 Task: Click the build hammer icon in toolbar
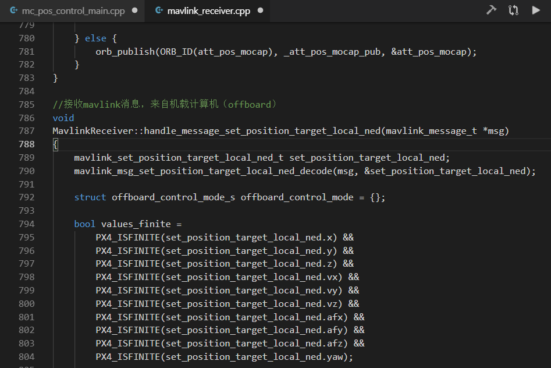point(492,9)
